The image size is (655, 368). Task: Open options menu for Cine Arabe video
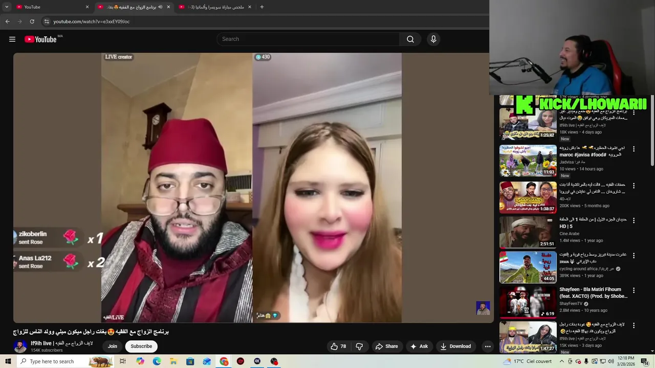(x=634, y=221)
